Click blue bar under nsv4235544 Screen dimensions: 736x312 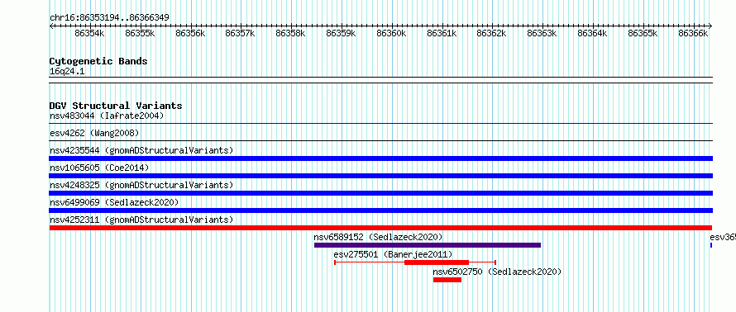(x=380, y=158)
